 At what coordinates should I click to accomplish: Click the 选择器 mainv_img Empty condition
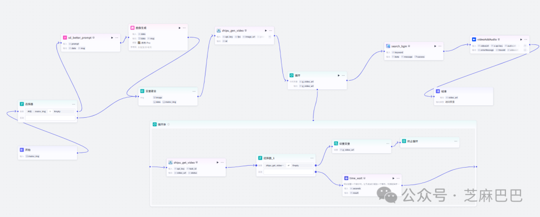pos(50,111)
